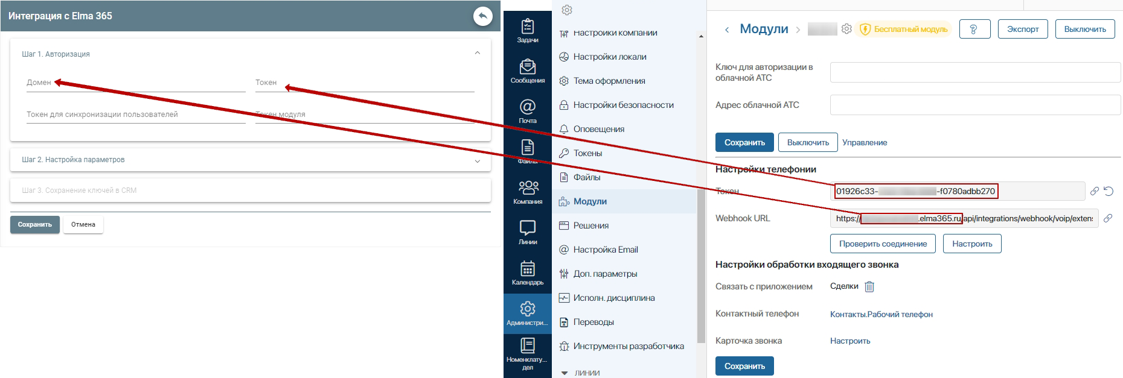Click the Домен input field
The image size is (1123, 378).
pos(136,83)
